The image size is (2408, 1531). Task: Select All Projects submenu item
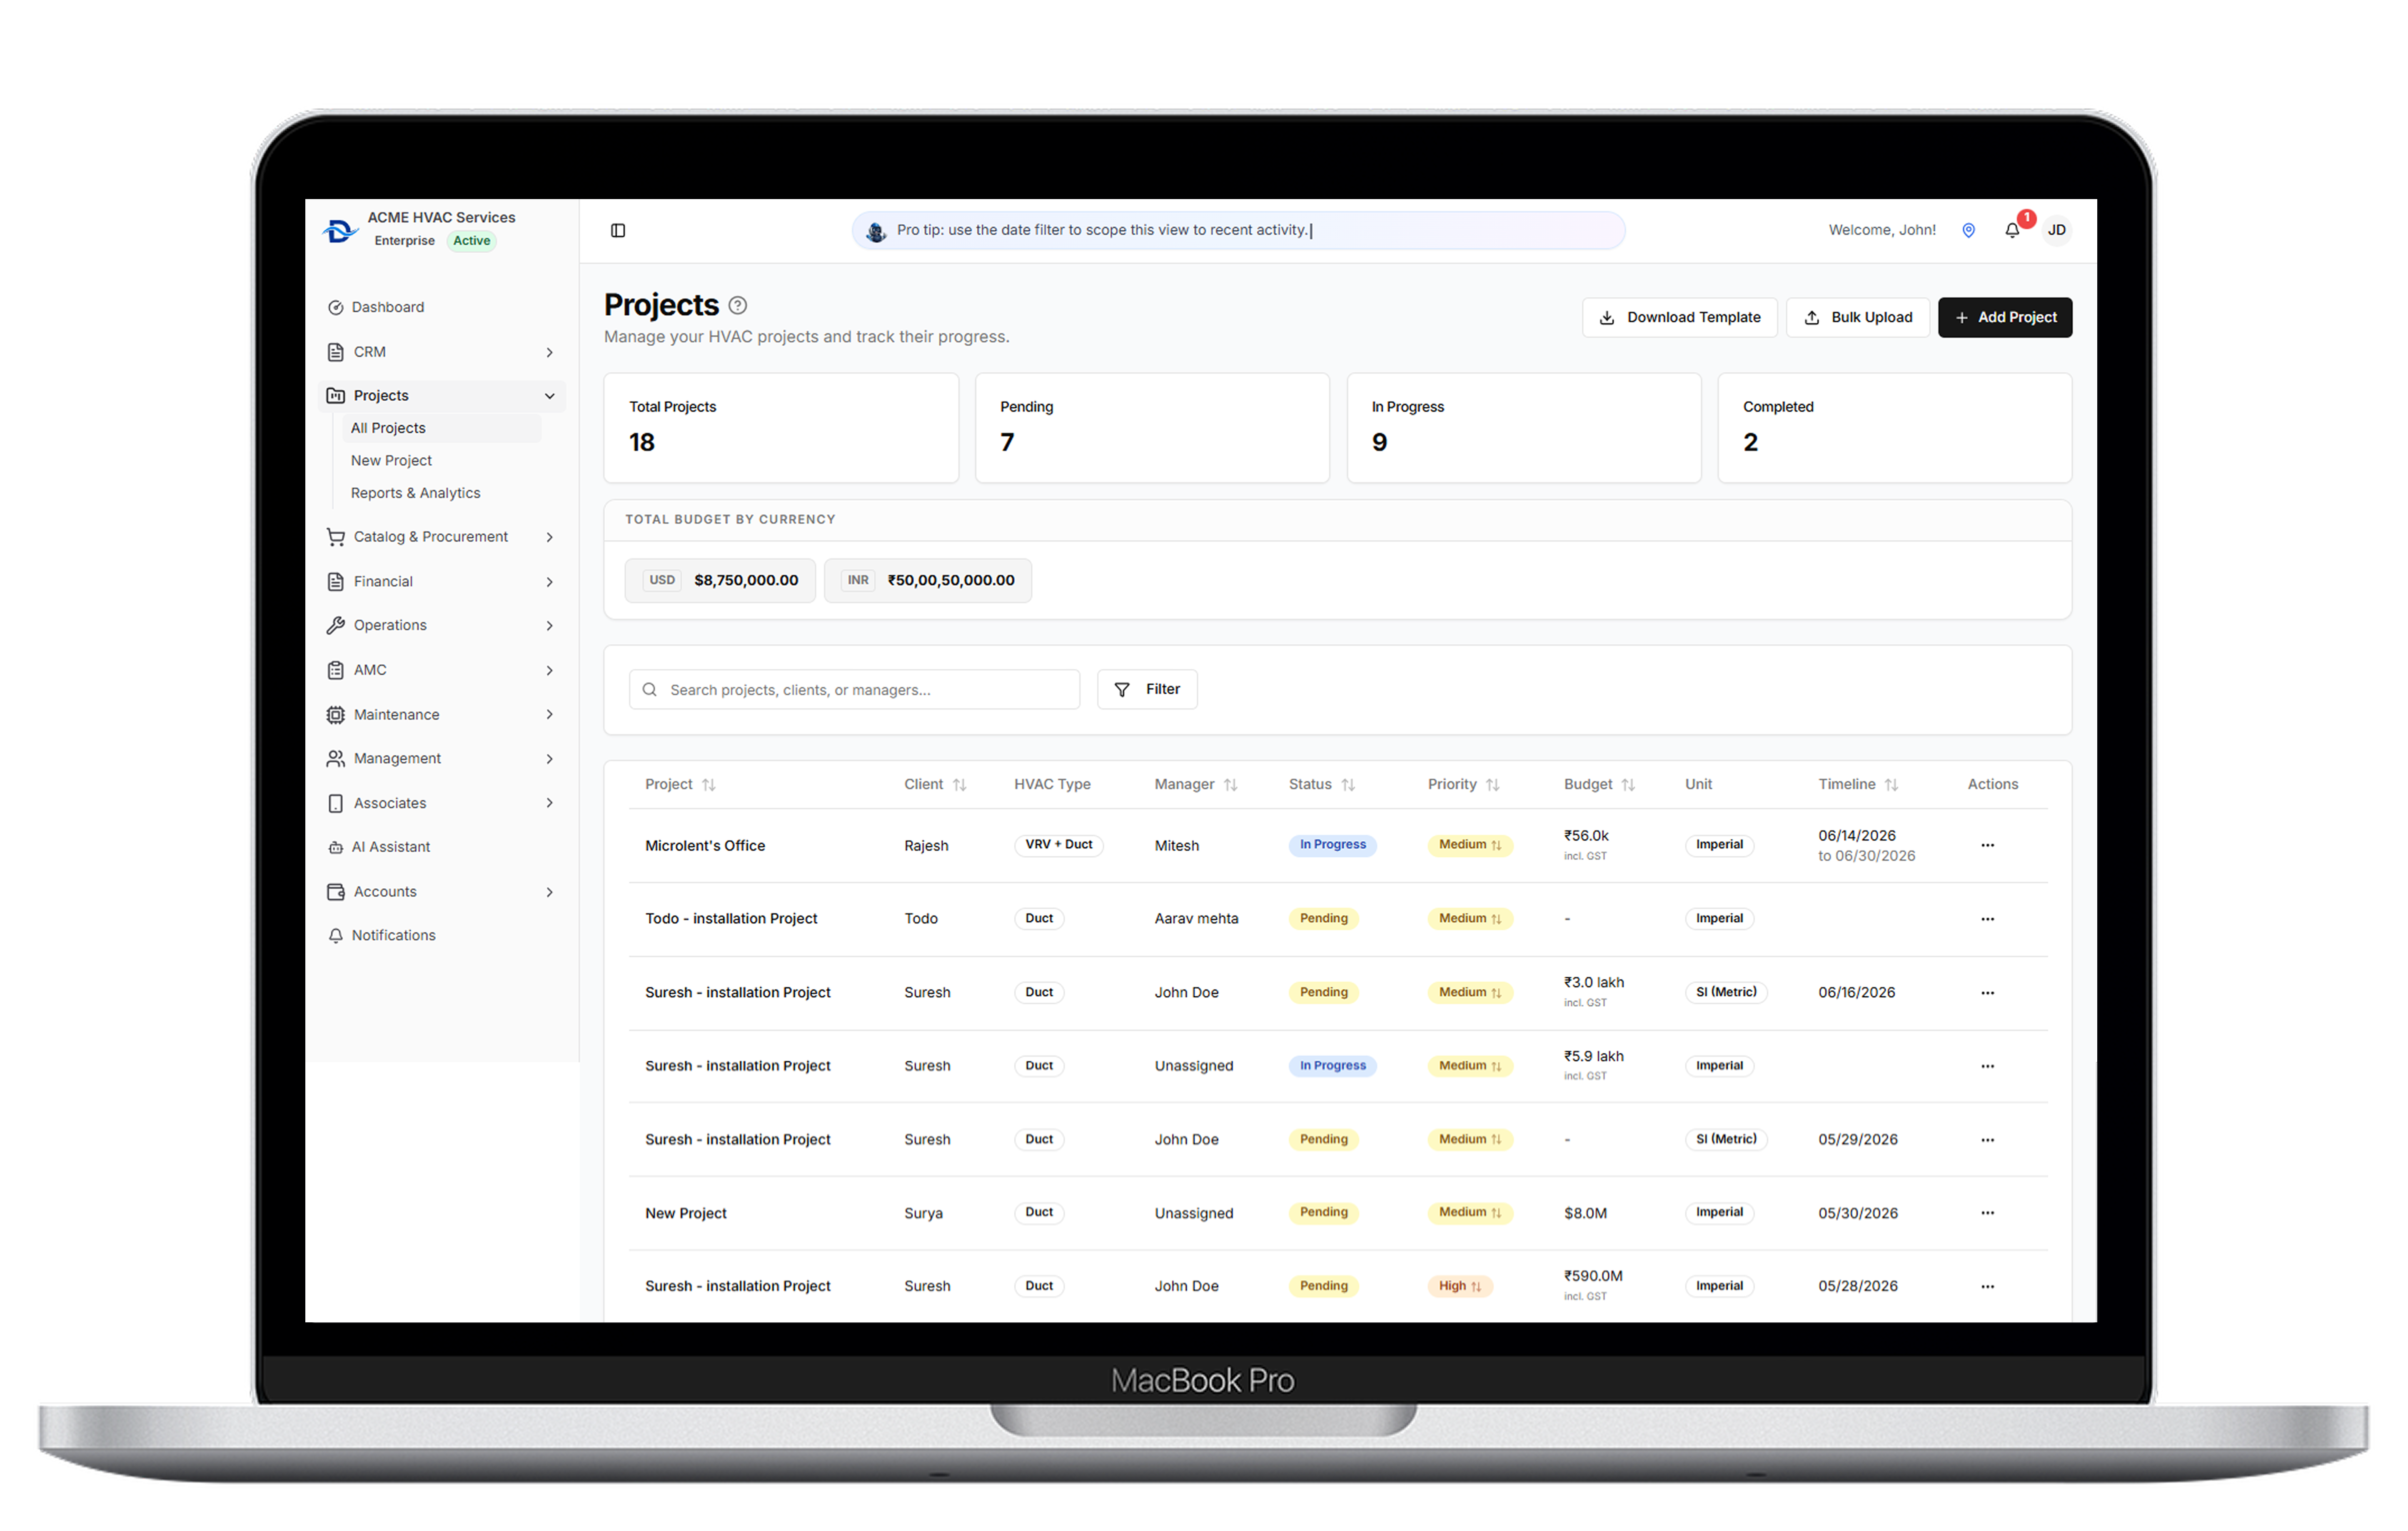tap(441, 428)
